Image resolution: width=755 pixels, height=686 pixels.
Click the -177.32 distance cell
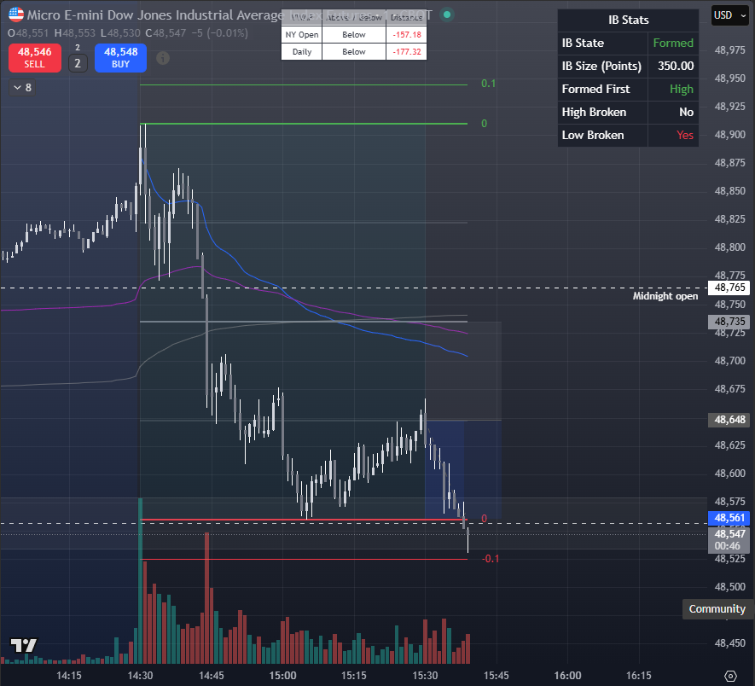click(406, 51)
